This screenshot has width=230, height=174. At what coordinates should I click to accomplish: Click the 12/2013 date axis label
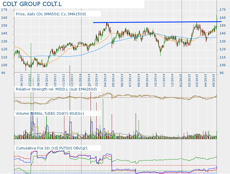click(72, 80)
